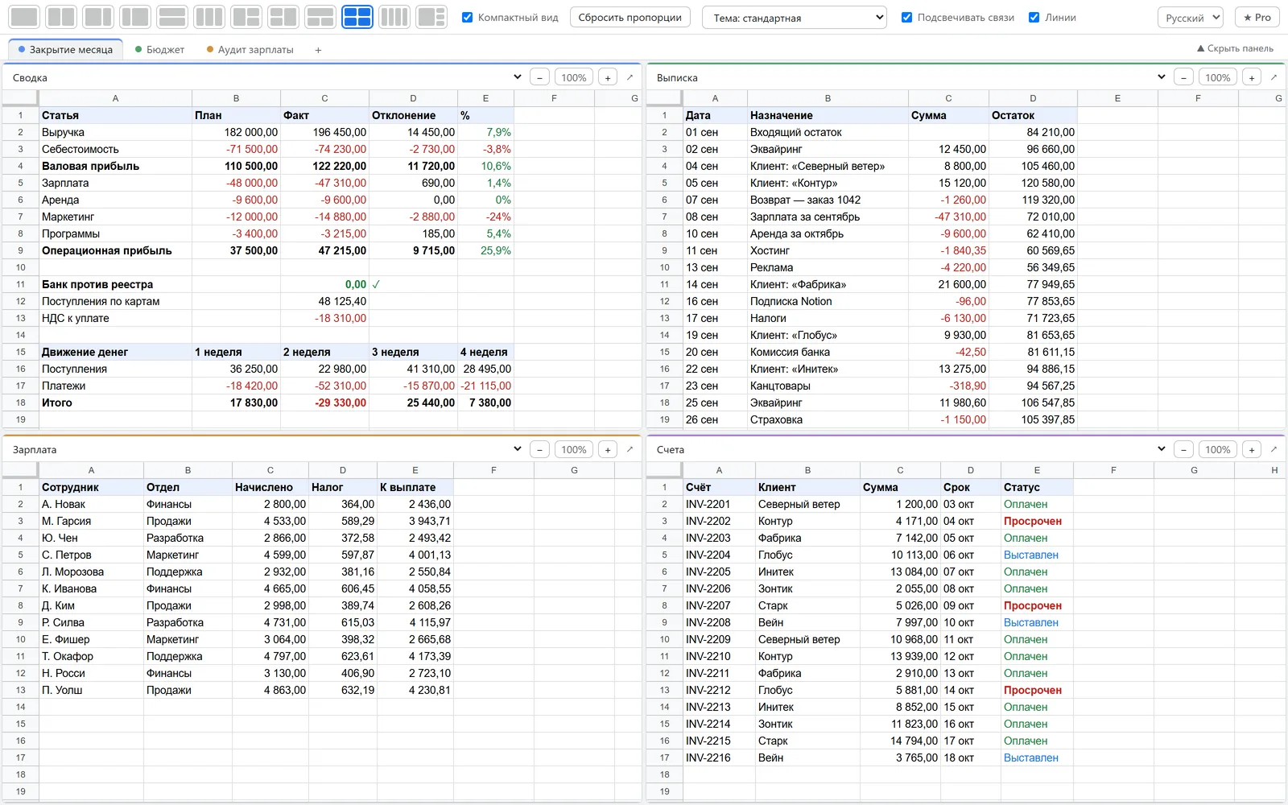Select the two stacked rows layout
Screen dimensions: 1288x805
pyautogui.click(x=172, y=17)
